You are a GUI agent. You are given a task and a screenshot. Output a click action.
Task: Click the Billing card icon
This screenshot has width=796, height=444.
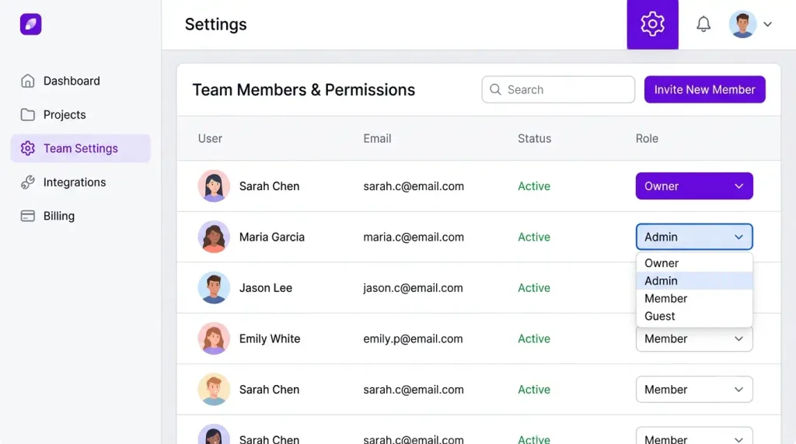point(27,216)
